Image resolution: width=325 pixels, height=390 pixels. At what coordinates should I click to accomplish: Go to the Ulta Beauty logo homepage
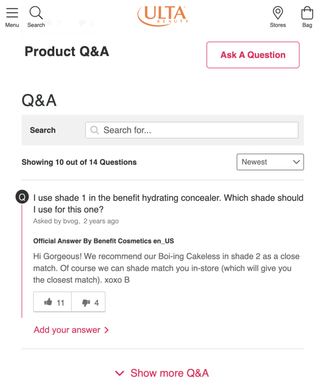162,16
